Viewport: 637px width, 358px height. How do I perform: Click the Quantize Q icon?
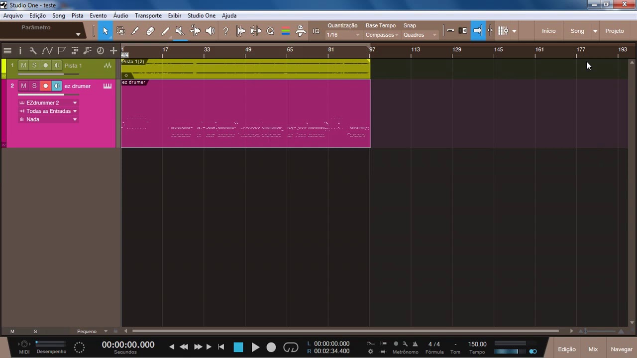coord(270,31)
